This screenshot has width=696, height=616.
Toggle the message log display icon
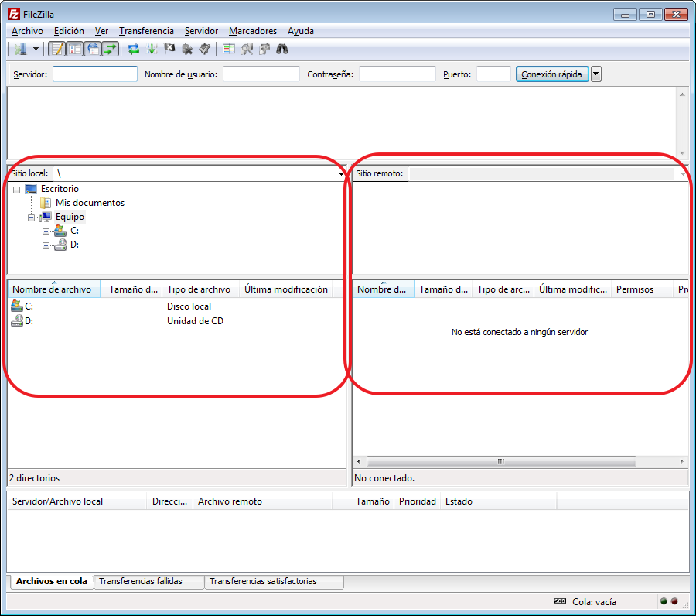pos(56,50)
